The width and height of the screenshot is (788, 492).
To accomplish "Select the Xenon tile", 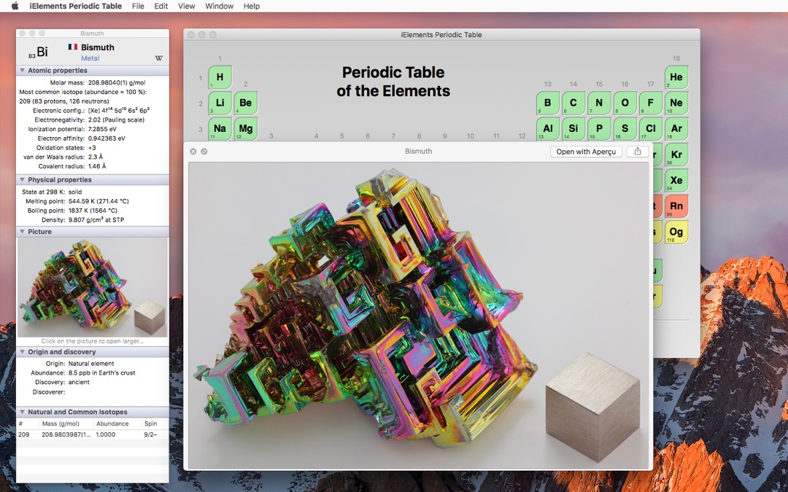I will pyautogui.click(x=676, y=179).
